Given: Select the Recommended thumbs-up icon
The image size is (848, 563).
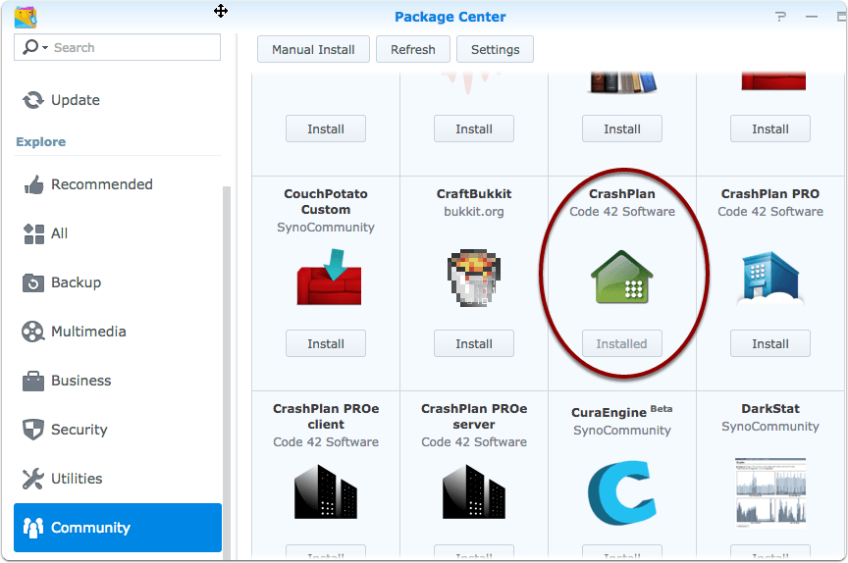Looking at the screenshot, I should point(33,184).
